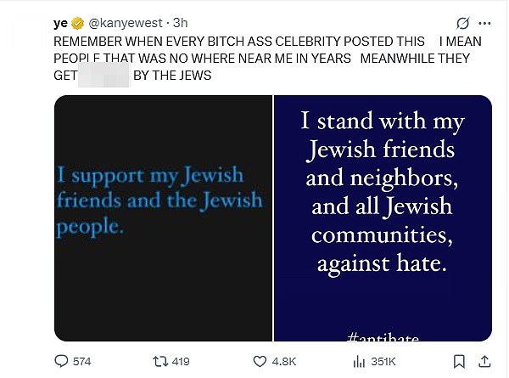This screenshot has width=509, height=378.
Task: Click the 574 replies count
Action: 81,361
